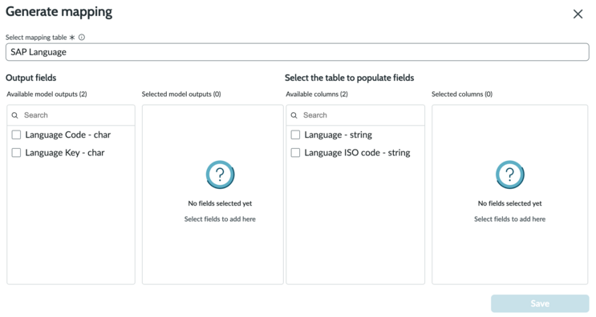The height and width of the screenshot is (317, 596).
Task: Check the Language ISO code - string checkbox
Action: (x=295, y=152)
